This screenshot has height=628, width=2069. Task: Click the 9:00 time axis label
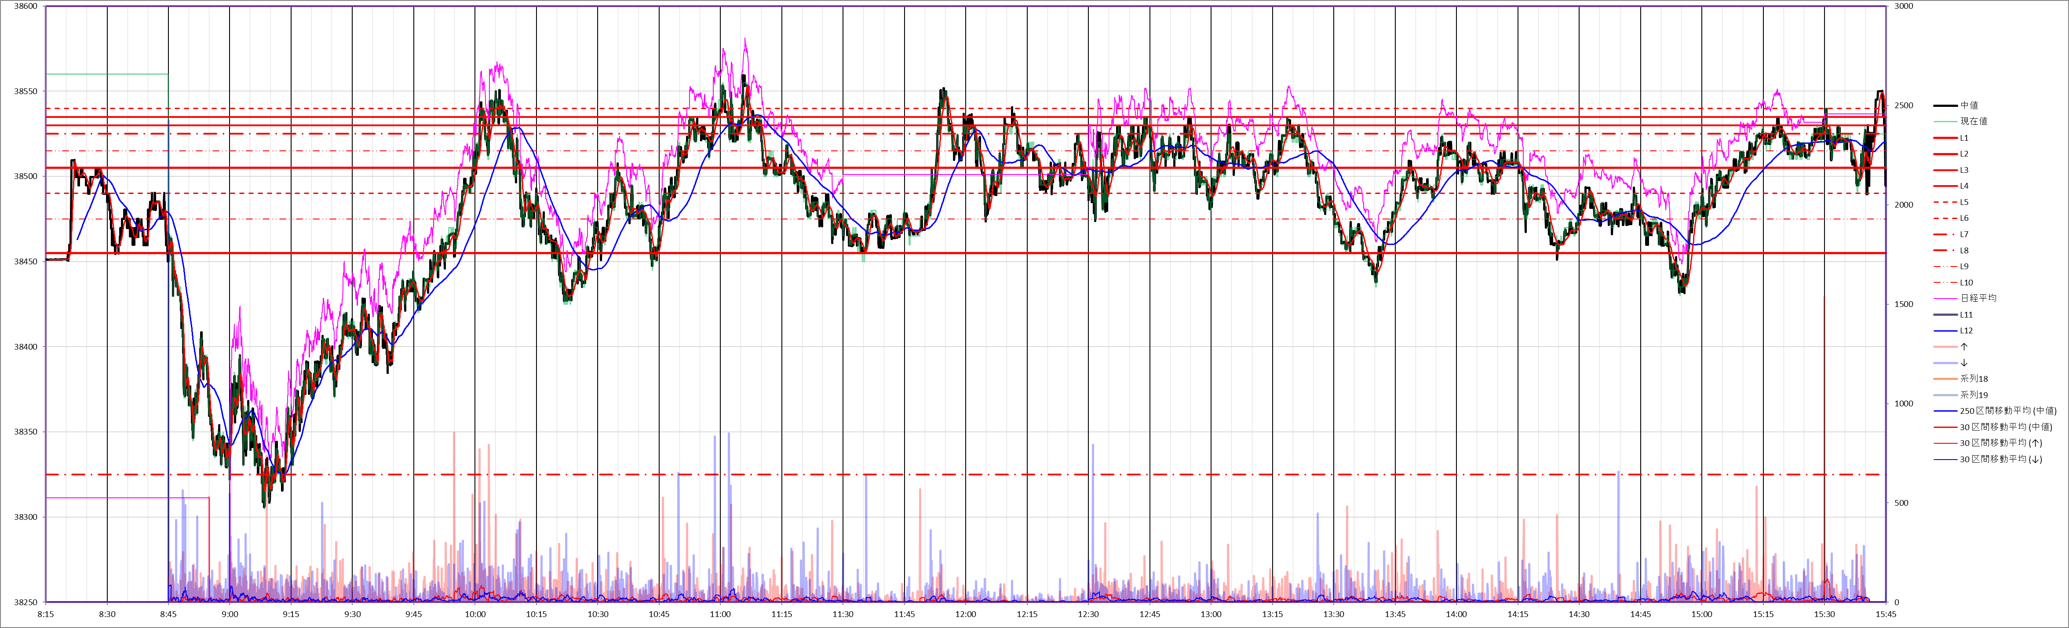coord(230,614)
